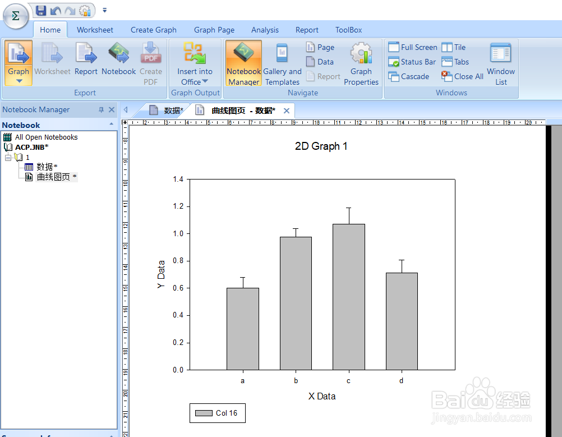Switch to the Home ribbon tab
The image size is (562, 437).
[50, 30]
